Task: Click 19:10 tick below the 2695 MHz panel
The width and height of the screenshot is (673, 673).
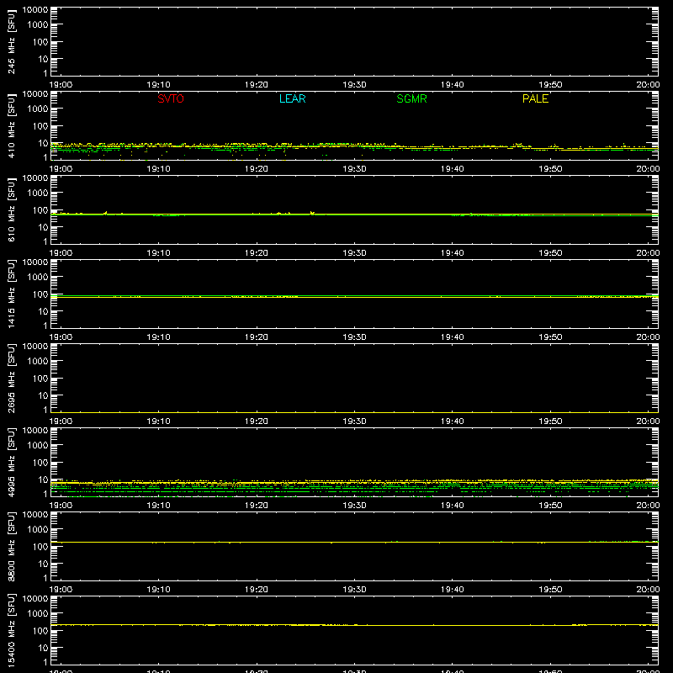Action: click(x=158, y=421)
